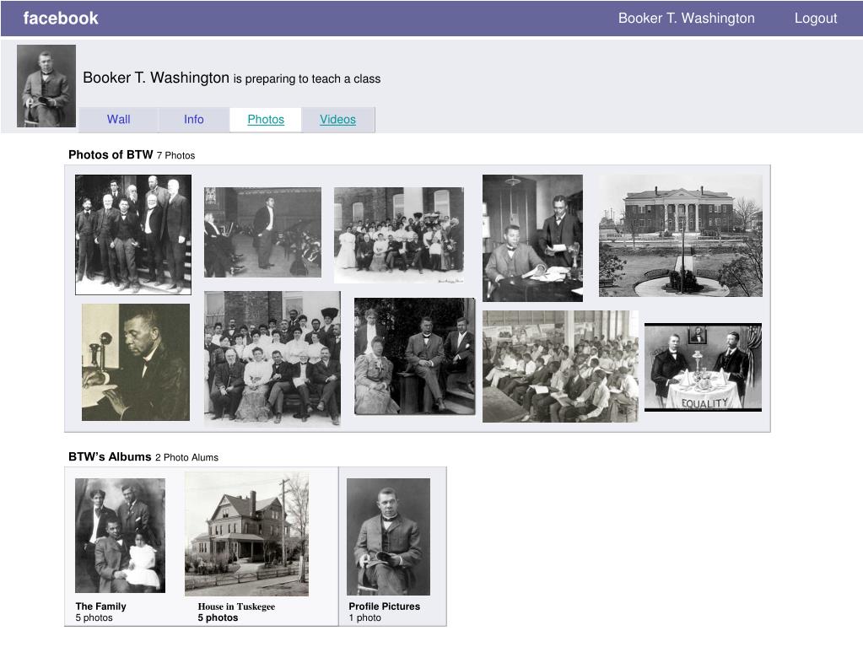Open photo of three people seated outdoors
Screen dimensions: 863x647
click(x=414, y=357)
